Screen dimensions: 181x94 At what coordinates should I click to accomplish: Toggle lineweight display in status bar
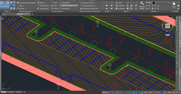130,92
